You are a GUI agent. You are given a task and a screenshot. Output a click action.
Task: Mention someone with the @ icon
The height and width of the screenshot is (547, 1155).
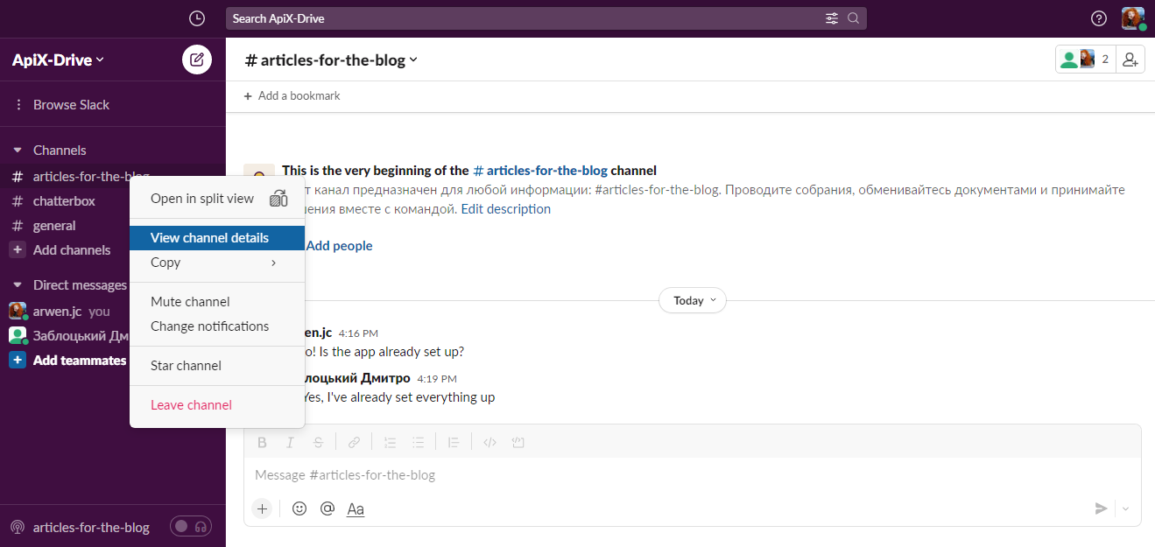(327, 508)
